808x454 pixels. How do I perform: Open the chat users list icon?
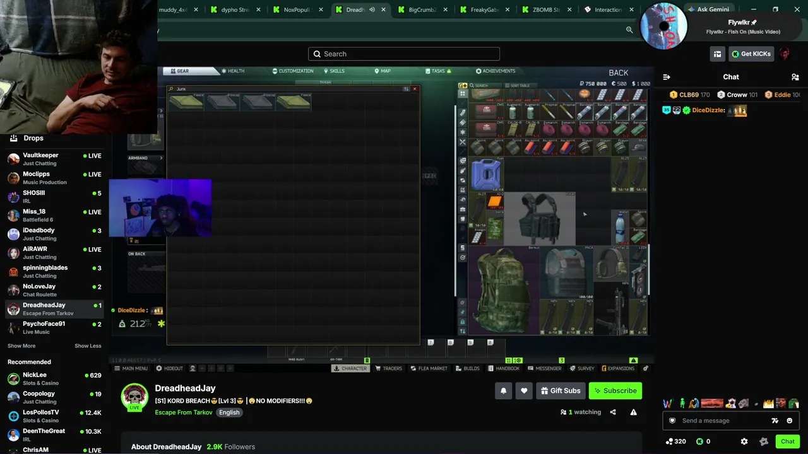pos(795,77)
